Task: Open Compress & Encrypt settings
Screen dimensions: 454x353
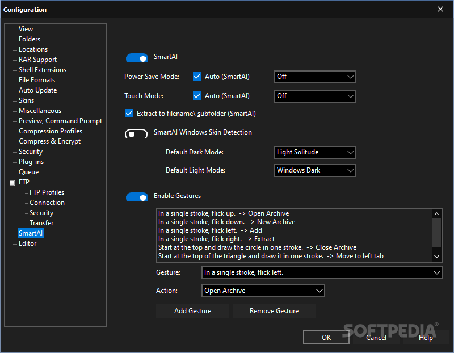Action: point(49,141)
